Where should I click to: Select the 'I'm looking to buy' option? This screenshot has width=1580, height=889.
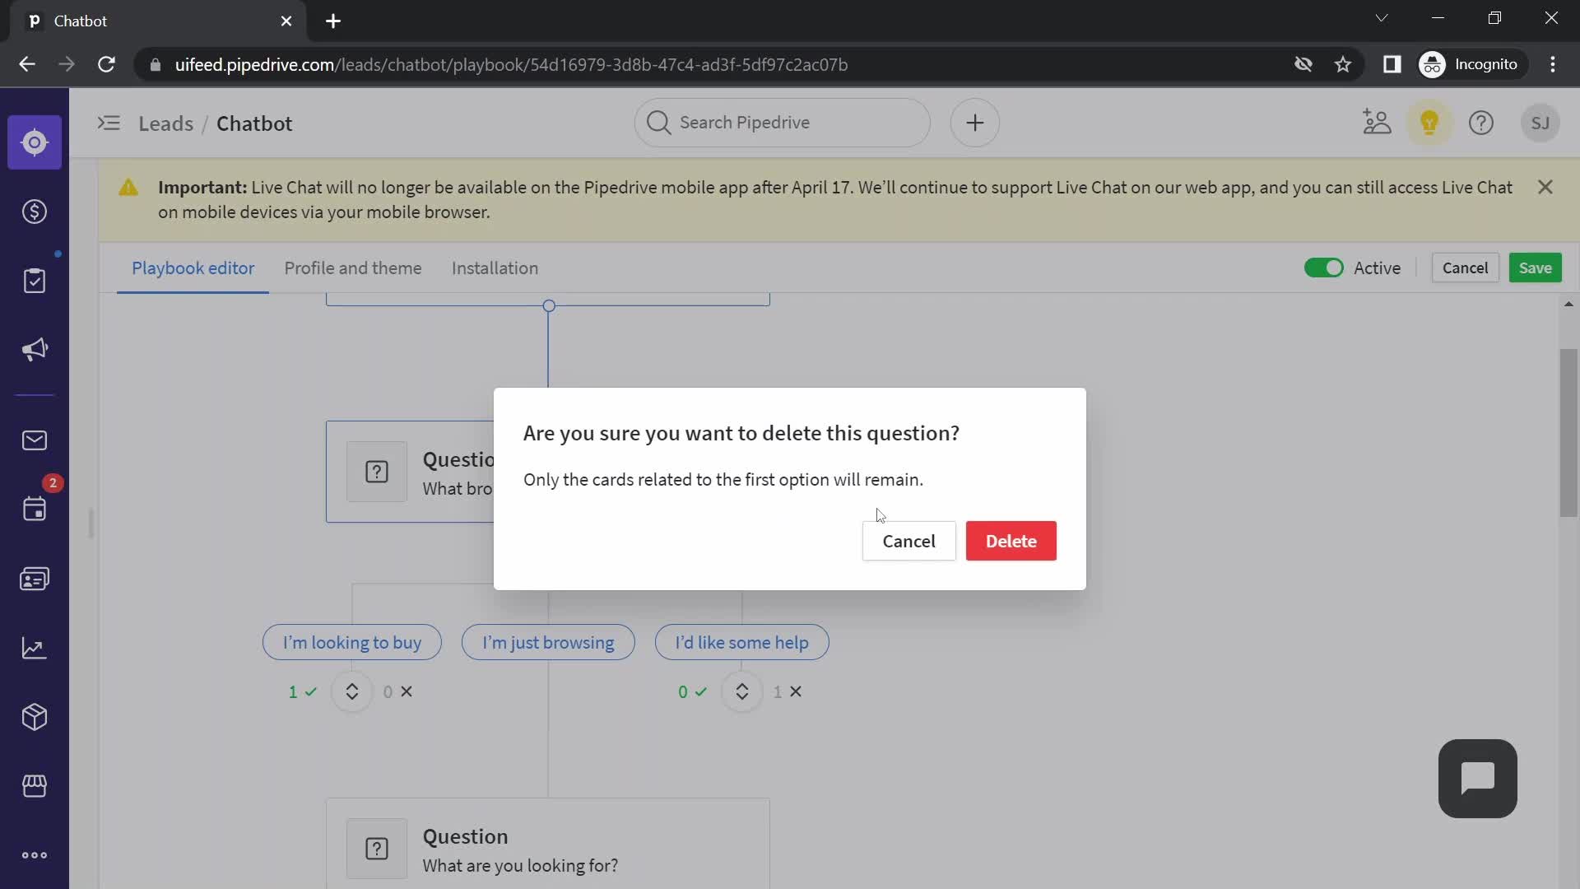[352, 642]
